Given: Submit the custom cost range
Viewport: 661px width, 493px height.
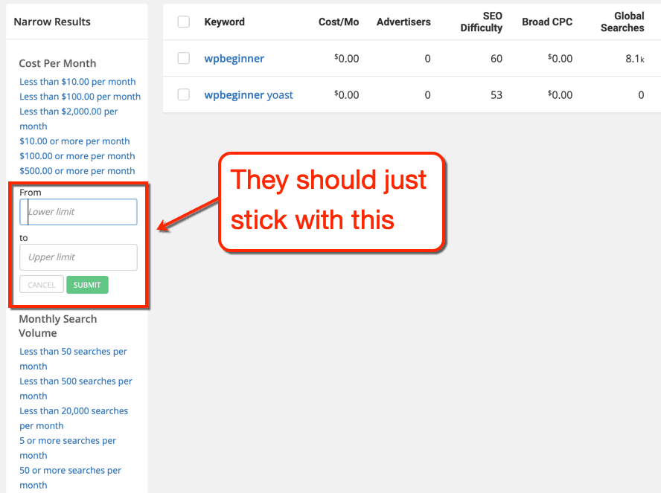Looking at the screenshot, I should [x=87, y=285].
